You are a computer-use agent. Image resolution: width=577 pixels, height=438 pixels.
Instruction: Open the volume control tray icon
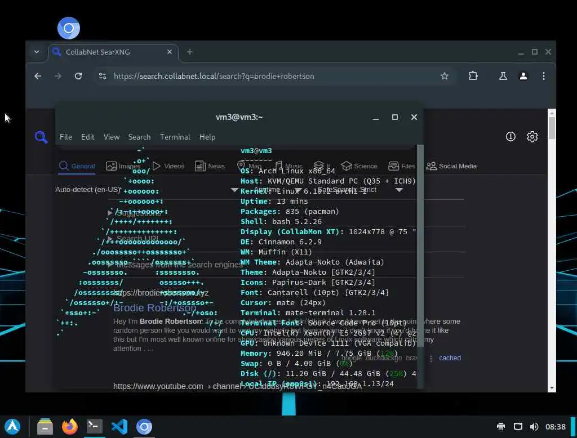[x=534, y=427]
